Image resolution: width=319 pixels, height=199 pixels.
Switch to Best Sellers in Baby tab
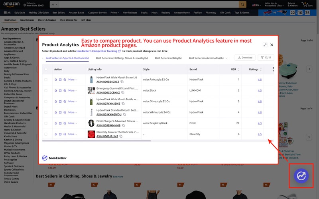(168, 58)
